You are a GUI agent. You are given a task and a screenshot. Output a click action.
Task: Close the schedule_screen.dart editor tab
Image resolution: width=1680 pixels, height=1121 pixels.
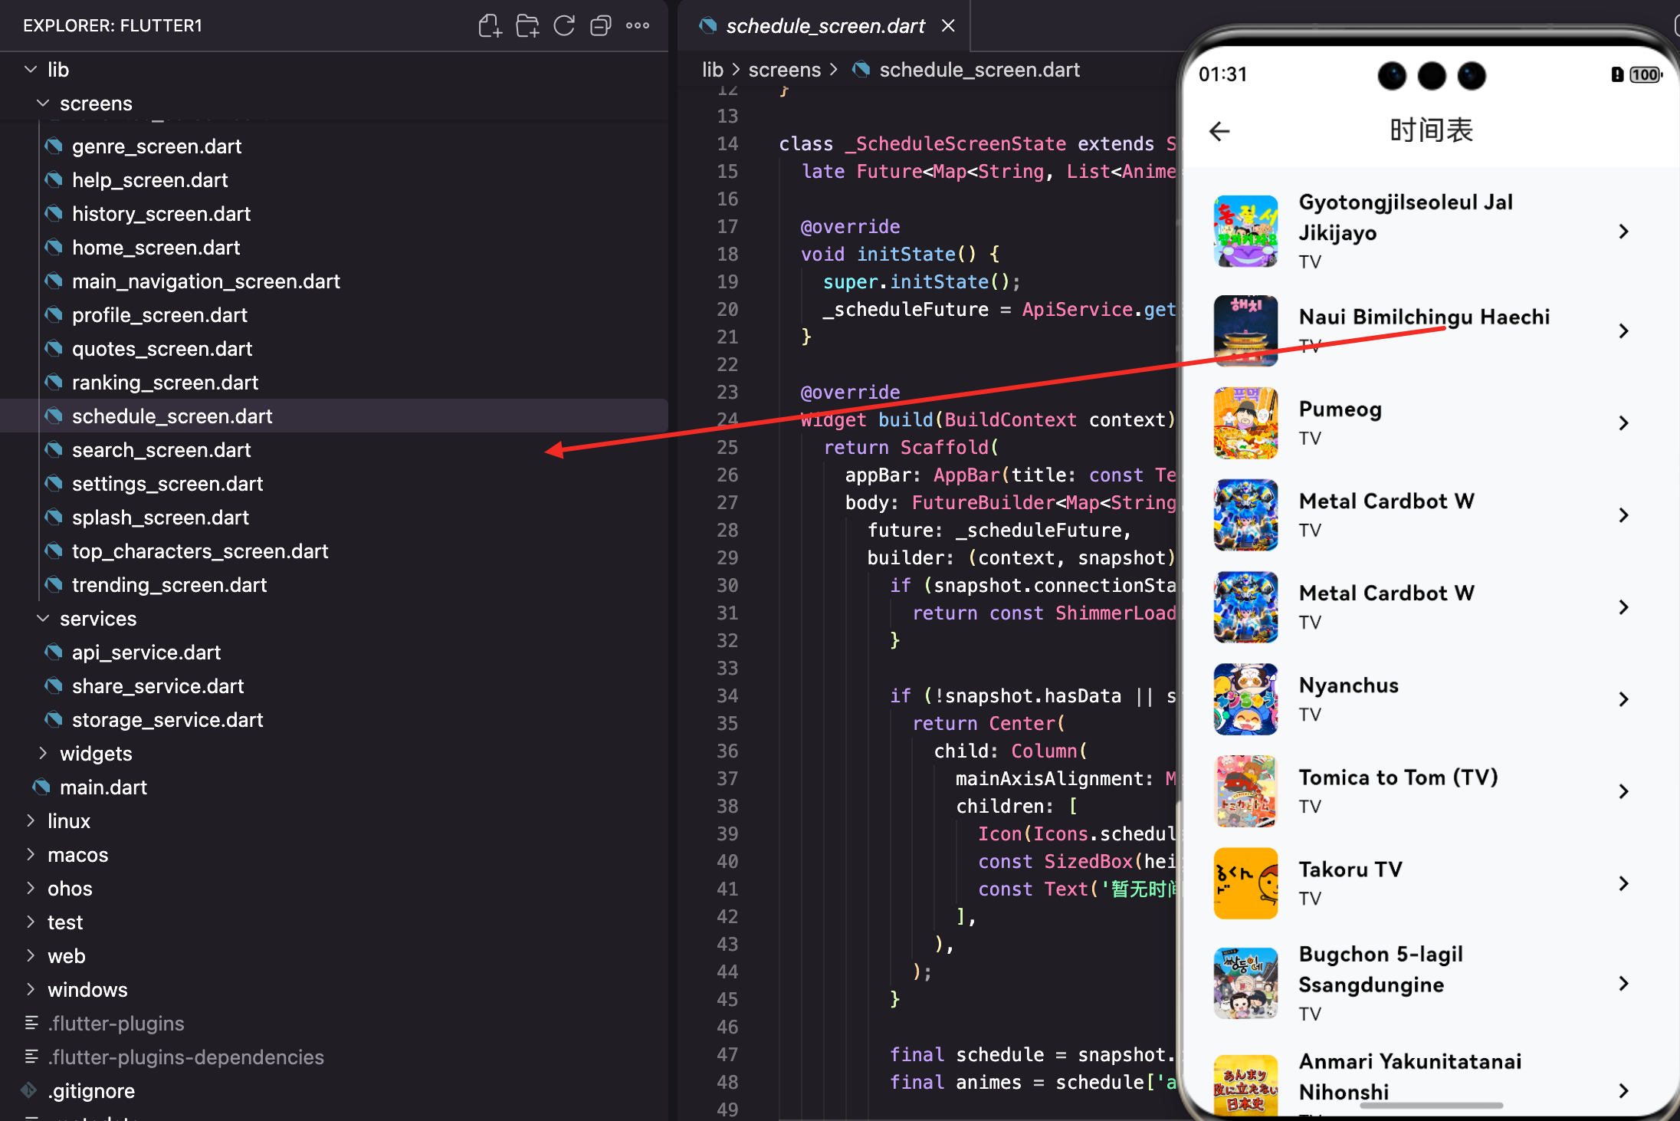pyautogui.click(x=948, y=26)
